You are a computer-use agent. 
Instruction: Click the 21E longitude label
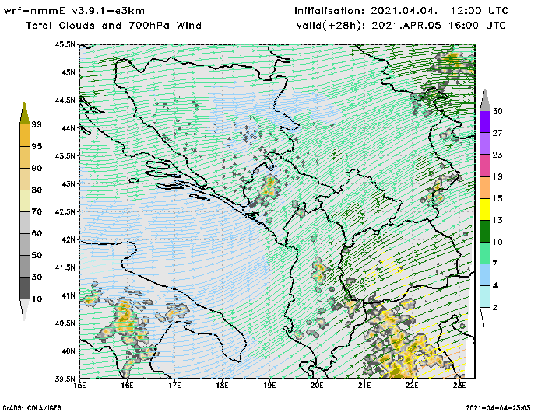coord(364,386)
